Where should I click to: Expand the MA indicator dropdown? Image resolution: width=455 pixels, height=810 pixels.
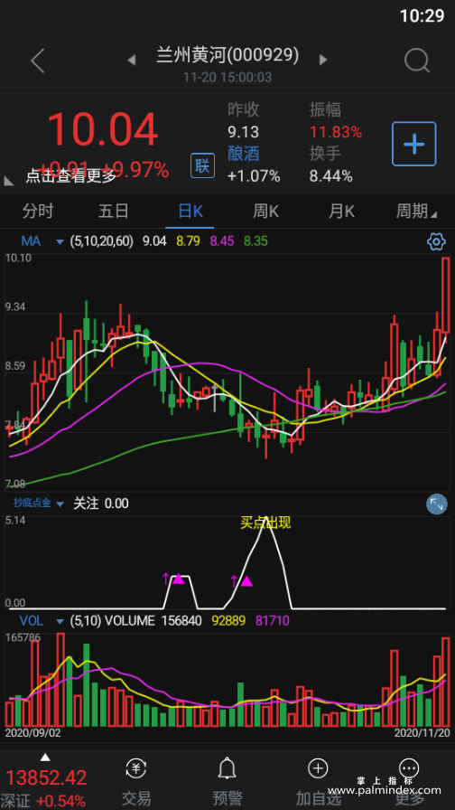coord(60,241)
